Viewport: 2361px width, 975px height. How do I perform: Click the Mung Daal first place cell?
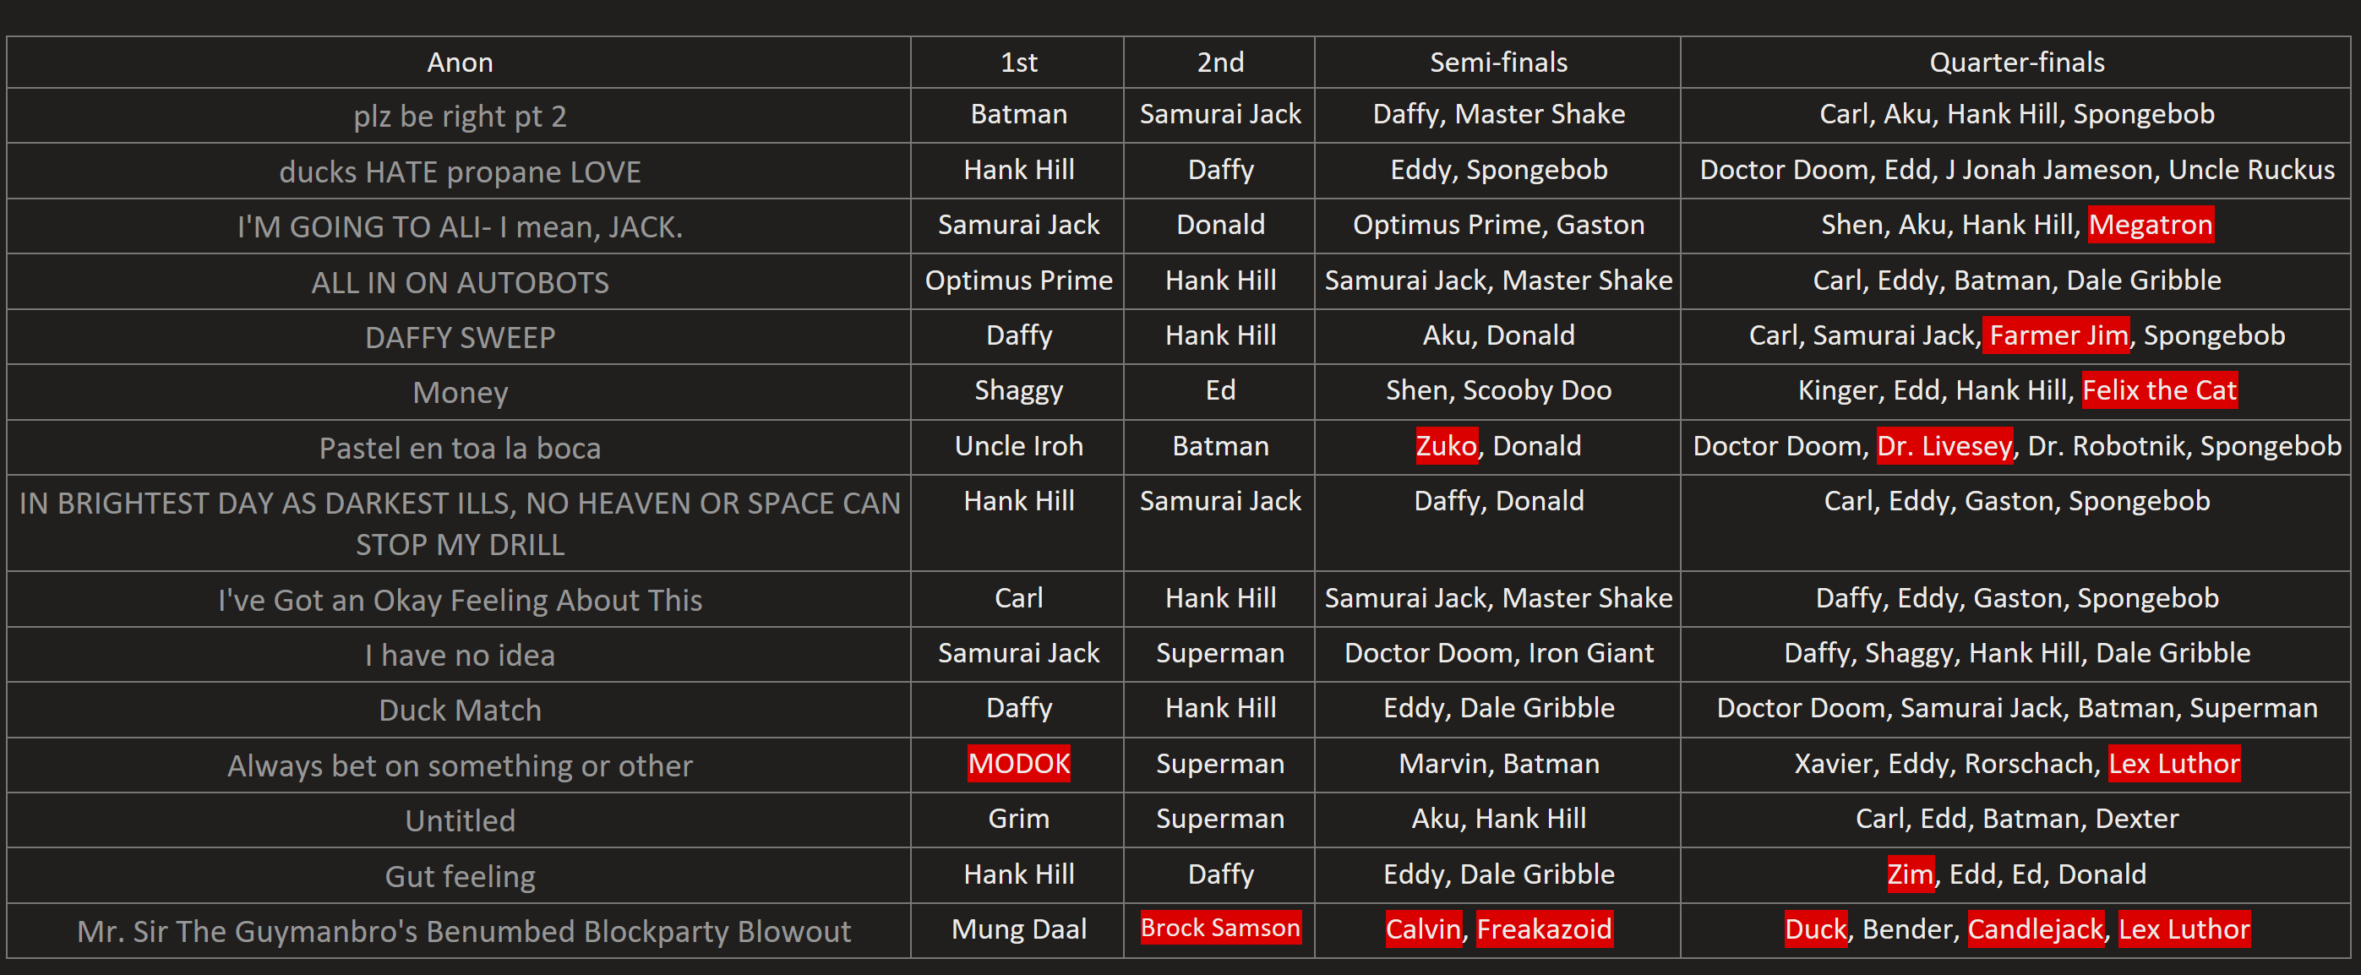(x=1018, y=929)
